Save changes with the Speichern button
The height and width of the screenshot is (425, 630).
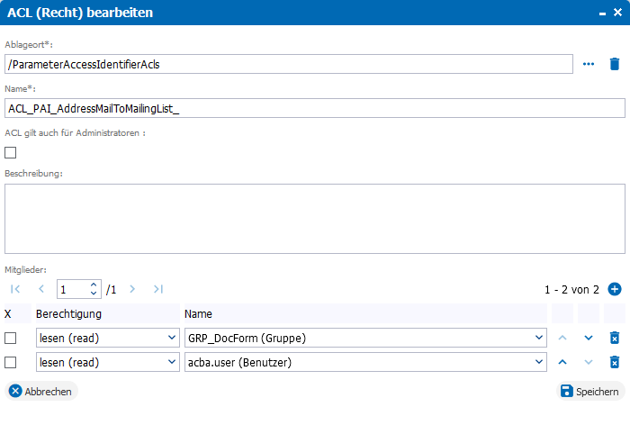[x=590, y=391]
